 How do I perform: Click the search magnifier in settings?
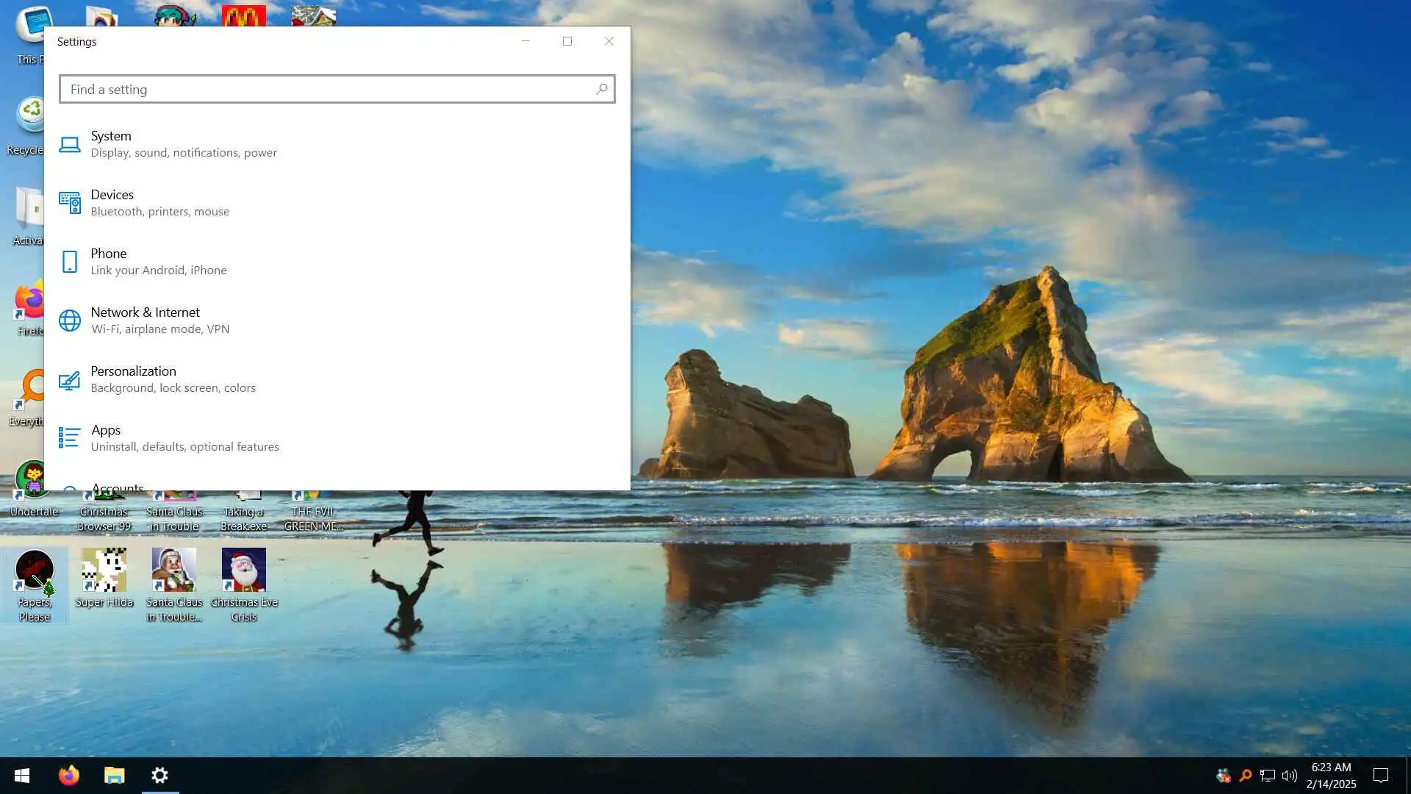click(x=601, y=89)
